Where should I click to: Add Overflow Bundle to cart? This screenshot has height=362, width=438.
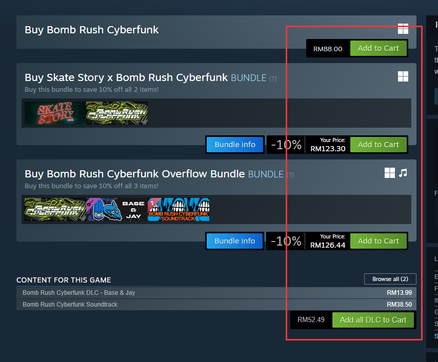(378, 241)
